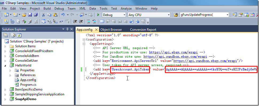The height and width of the screenshot is (106, 259).
Task: Start debugging with the green play button
Action: pos(98,15)
